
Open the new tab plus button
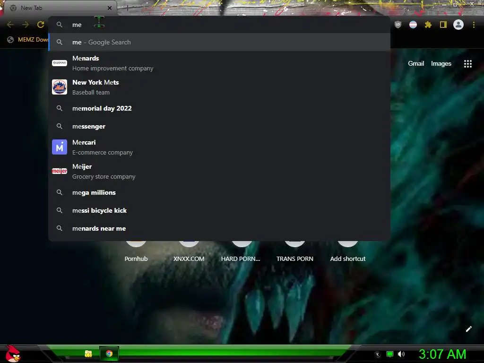point(127,8)
